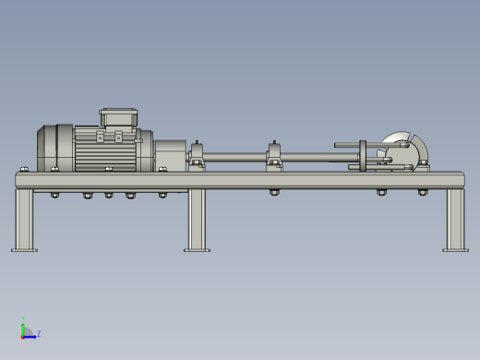Select the upper rod above the flange

tap(371, 145)
